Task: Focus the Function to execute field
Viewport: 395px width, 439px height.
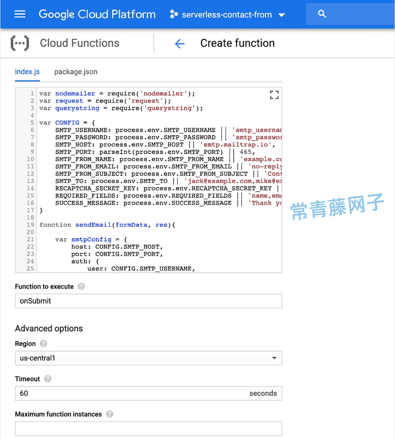Action: coord(148,301)
